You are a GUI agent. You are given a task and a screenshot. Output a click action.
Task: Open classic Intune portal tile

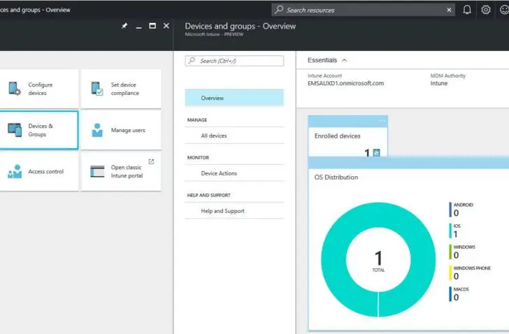[121, 171]
